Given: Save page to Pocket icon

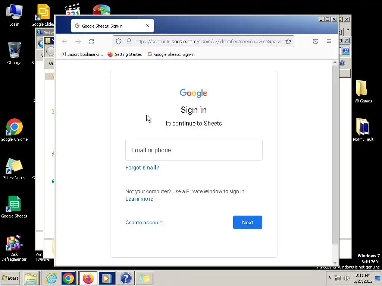Looking at the screenshot, I should (316, 41).
